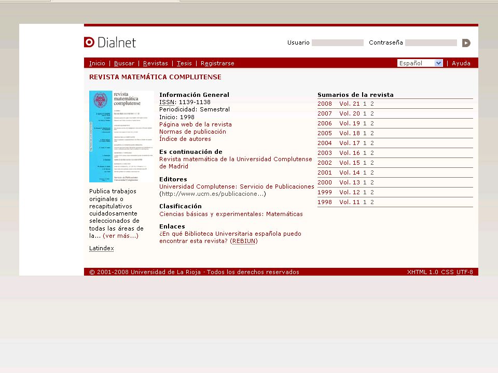Open the 1999 year summary link
The width and height of the screenshot is (498, 373).
[x=325, y=192]
